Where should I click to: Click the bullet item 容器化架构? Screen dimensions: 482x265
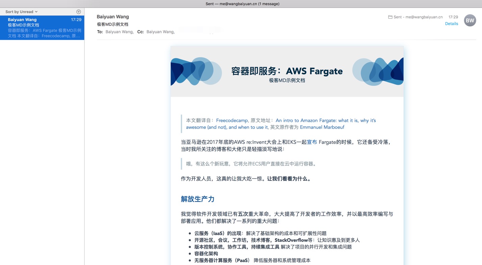coord(206,254)
